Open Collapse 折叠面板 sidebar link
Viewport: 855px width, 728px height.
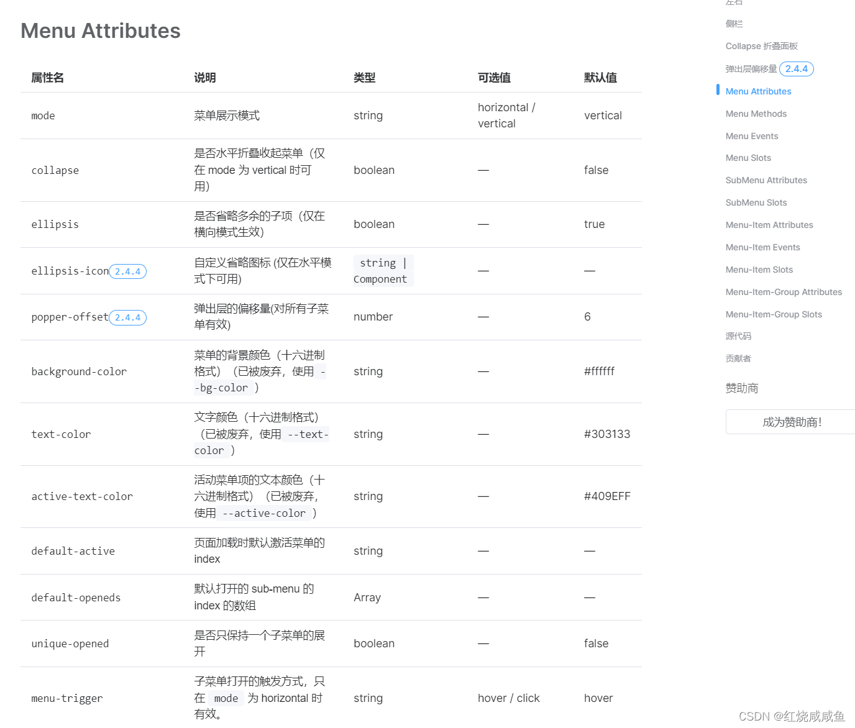point(761,46)
